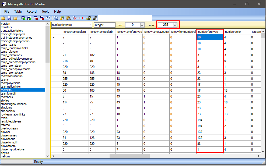Click the table list scroll up arrow

click(x=47, y=24)
